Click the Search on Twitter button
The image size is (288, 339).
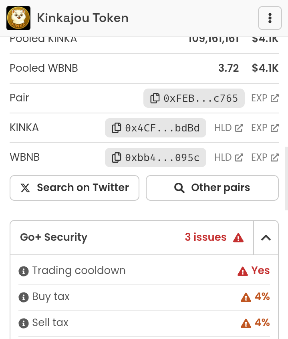pyautogui.click(x=75, y=188)
